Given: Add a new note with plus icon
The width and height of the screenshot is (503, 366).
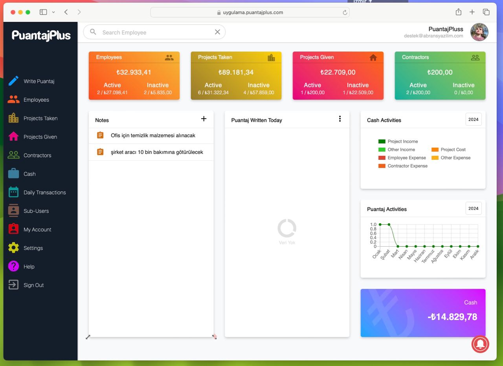Looking at the screenshot, I should coord(204,119).
